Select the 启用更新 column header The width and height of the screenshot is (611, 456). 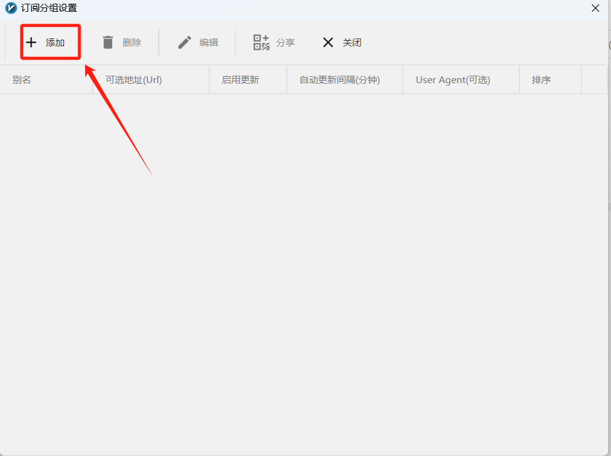click(240, 80)
